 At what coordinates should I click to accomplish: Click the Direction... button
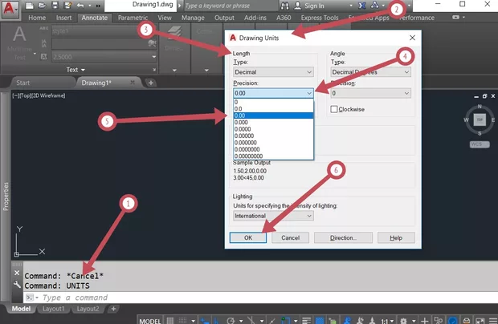(343, 237)
